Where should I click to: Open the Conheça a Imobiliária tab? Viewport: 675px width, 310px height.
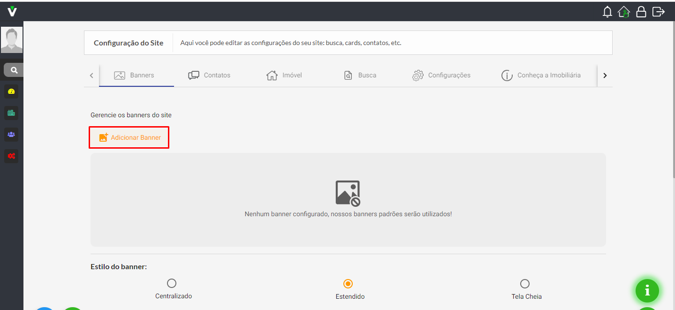pos(541,75)
